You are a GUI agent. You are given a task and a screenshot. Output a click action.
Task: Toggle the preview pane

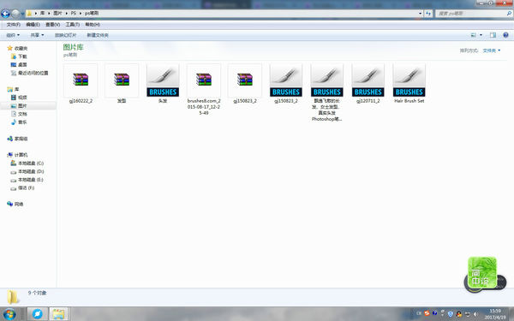coord(493,35)
